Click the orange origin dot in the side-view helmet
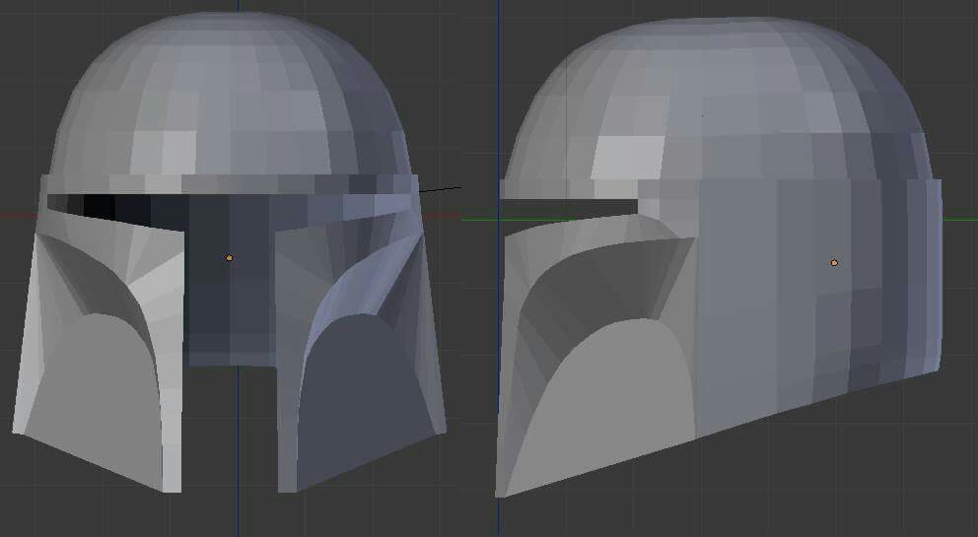 tap(834, 262)
